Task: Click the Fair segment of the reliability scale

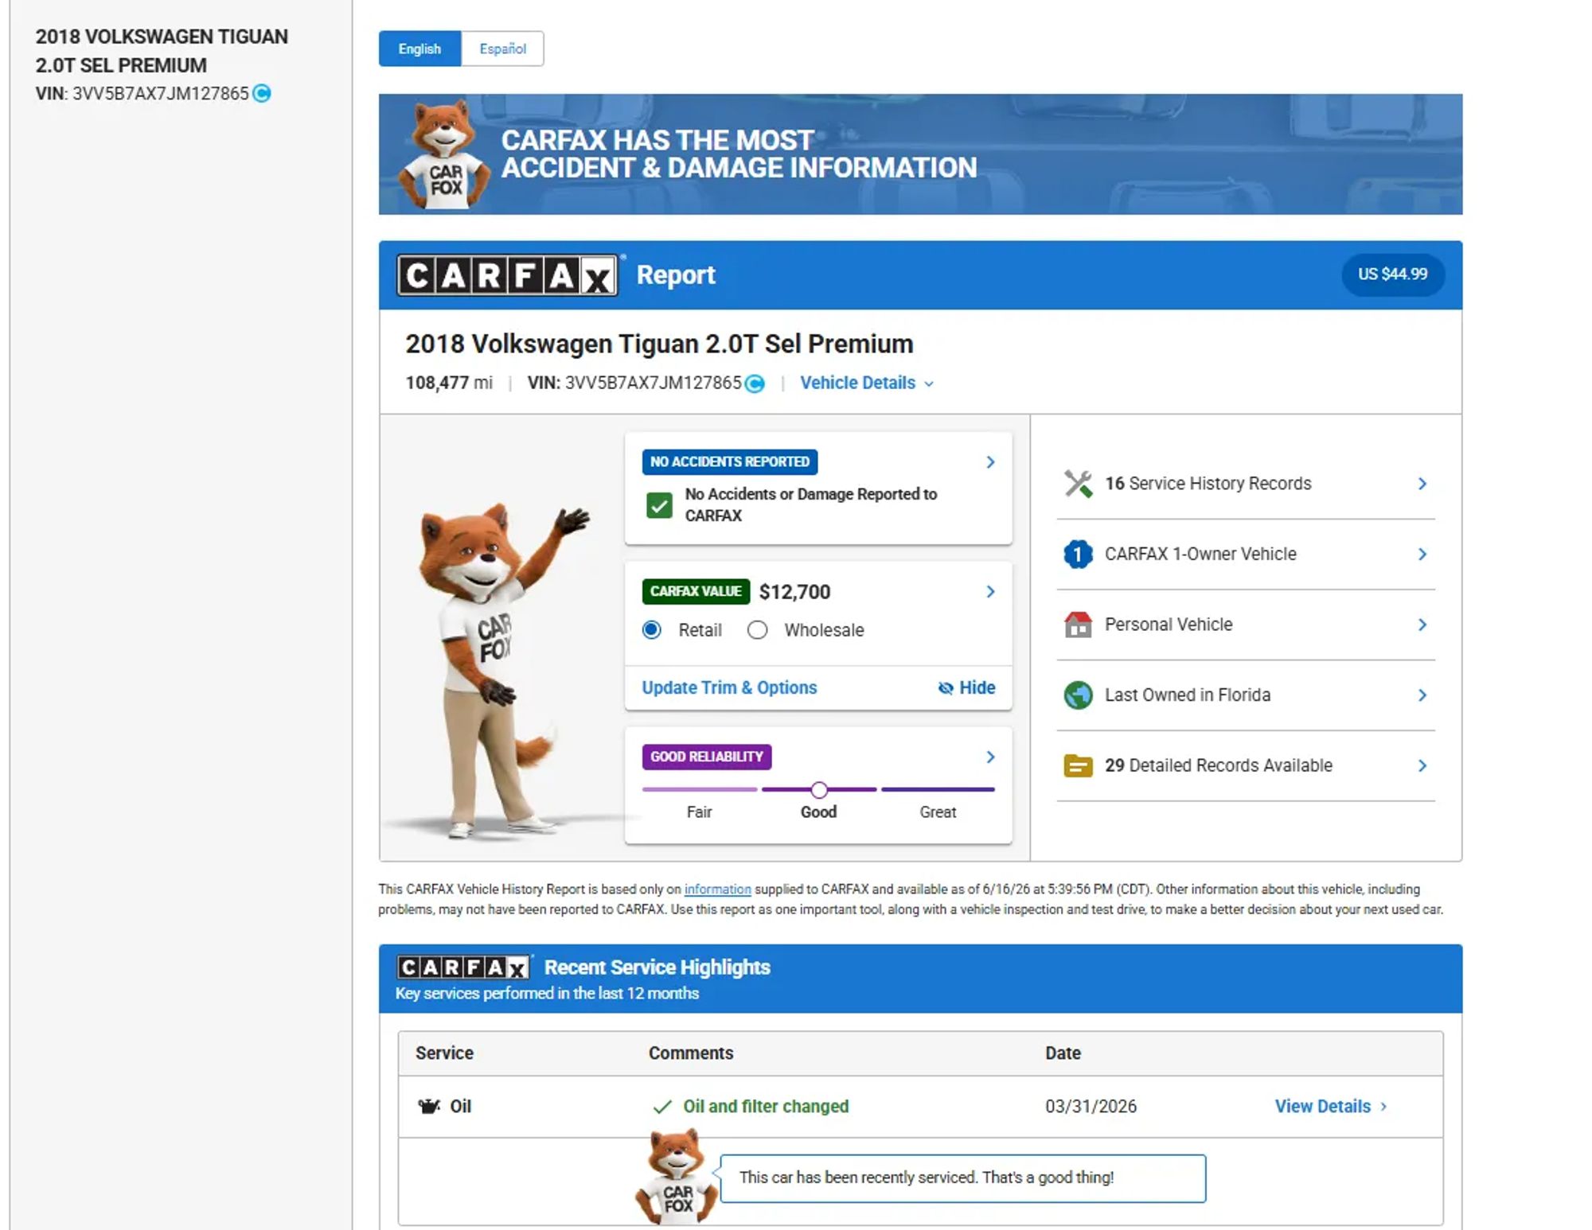Action: point(699,790)
